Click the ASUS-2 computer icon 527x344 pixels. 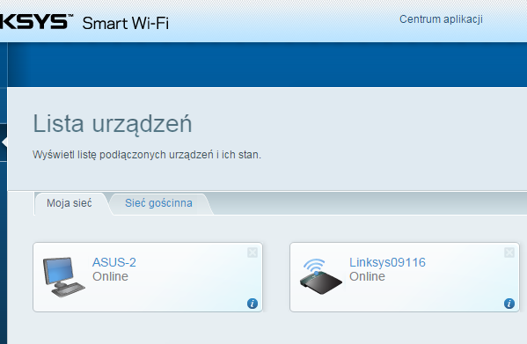64,277
